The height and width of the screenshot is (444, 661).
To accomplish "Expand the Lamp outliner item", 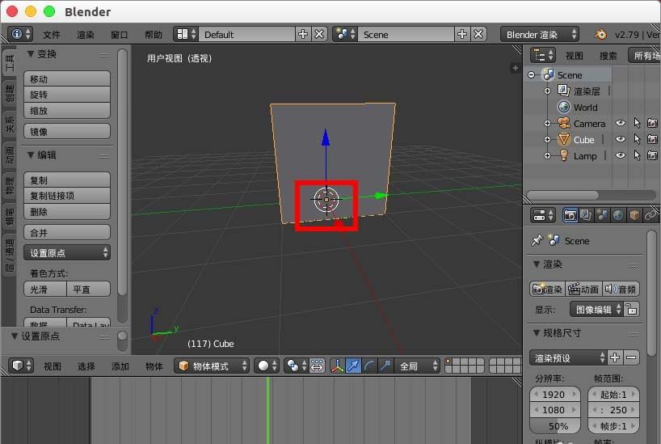I will [x=547, y=155].
